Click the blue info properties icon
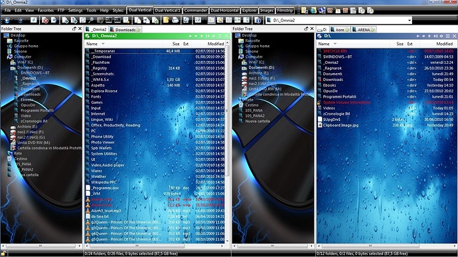Screen dimensions: 458x257 click(258, 20)
